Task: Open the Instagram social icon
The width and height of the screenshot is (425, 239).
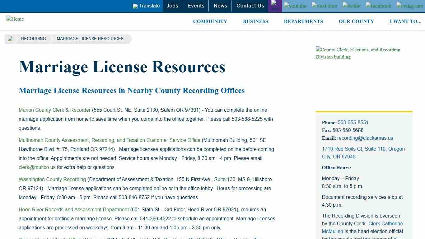Action: point(409,6)
